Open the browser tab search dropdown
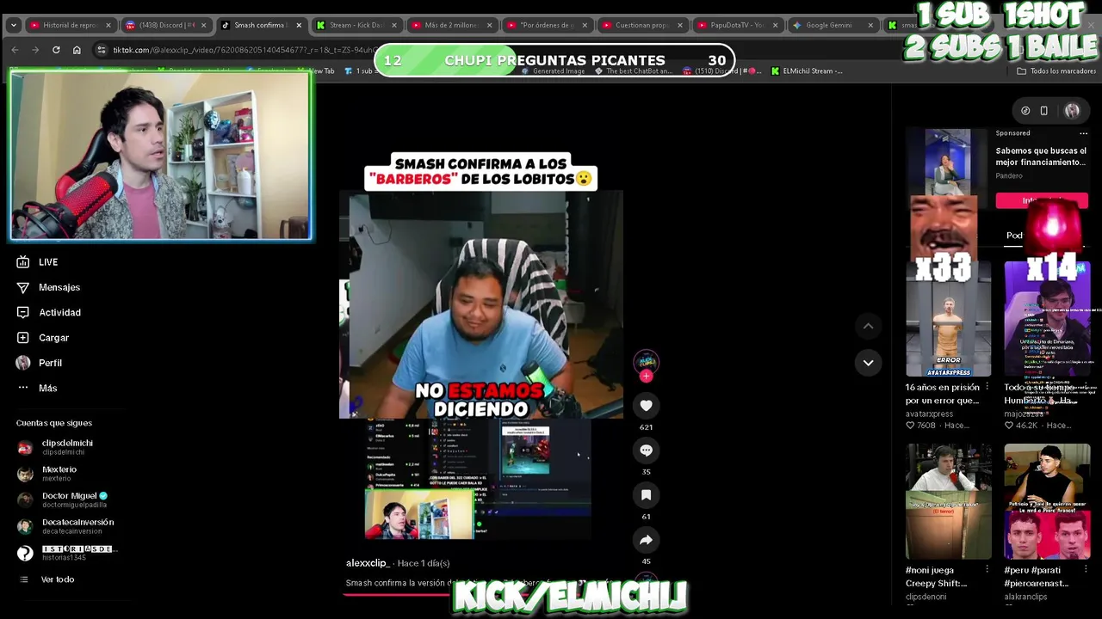This screenshot has height=619, width=1102. (x=13, y=25)
